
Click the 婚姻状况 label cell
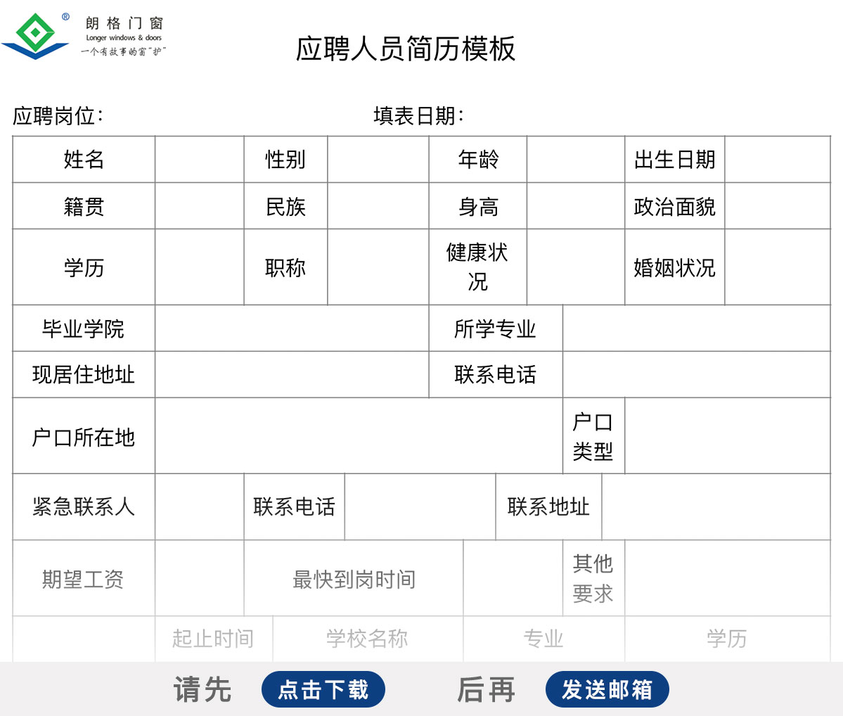coord(674,267)
